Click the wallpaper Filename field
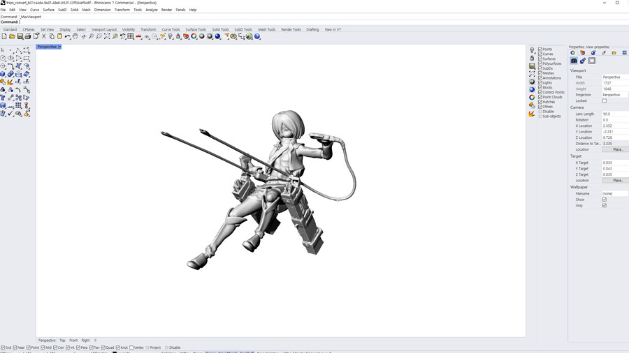 (x=615, y=194)
